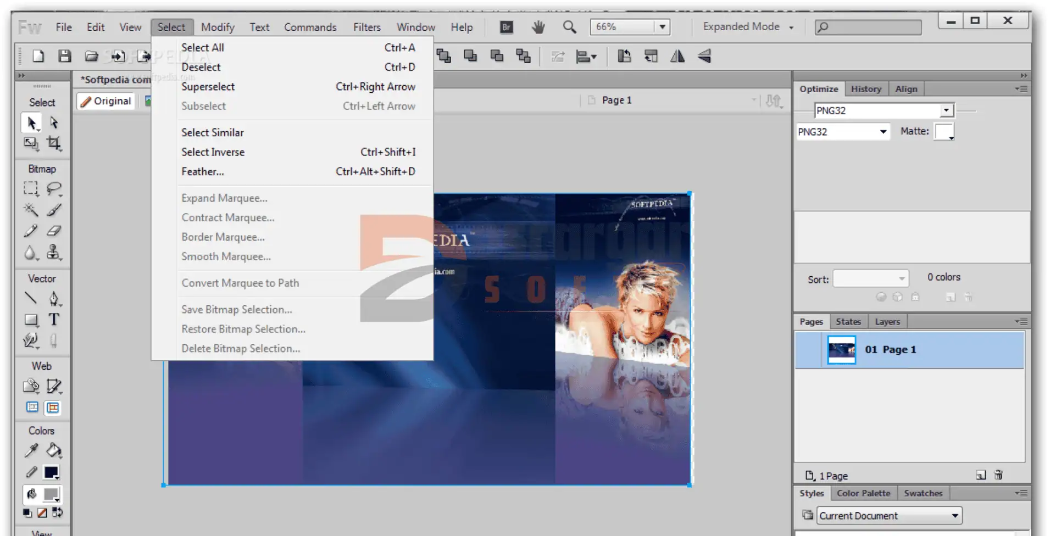
Task: Click the New/Duplicate Page button
Action: coord(981,475)
